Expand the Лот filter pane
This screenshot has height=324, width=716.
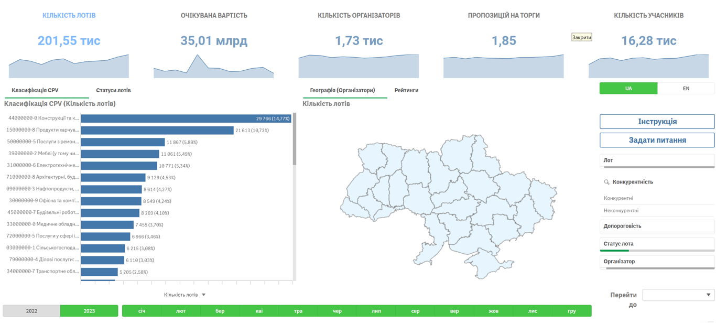click(657, 160)
